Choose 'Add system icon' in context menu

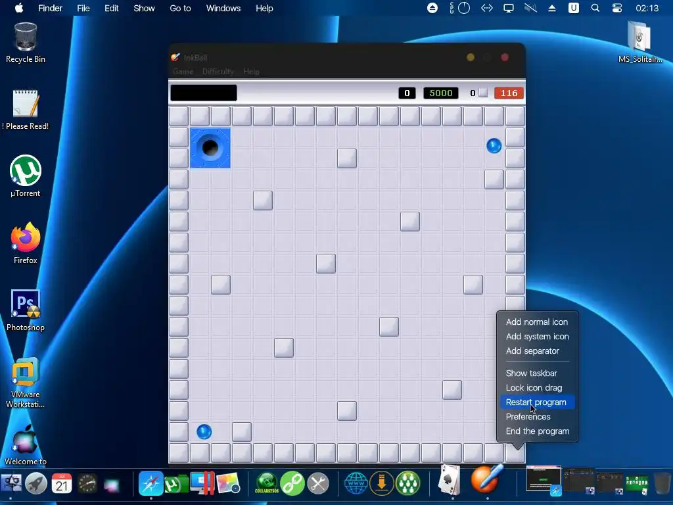click(537, 336)
